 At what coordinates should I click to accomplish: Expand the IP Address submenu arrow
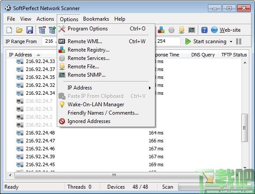click(x=150, y=88)
